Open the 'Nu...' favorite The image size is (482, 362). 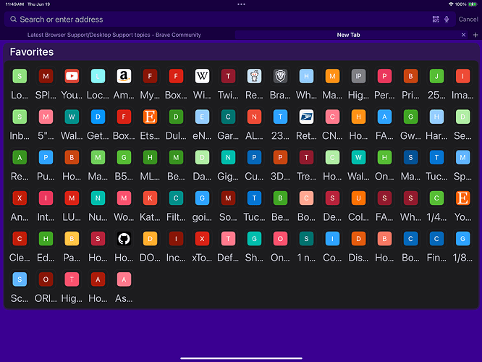click(x=98, y=198)
